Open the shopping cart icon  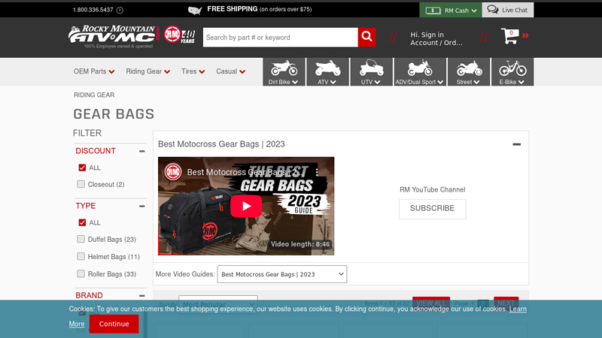coord(512,38)
